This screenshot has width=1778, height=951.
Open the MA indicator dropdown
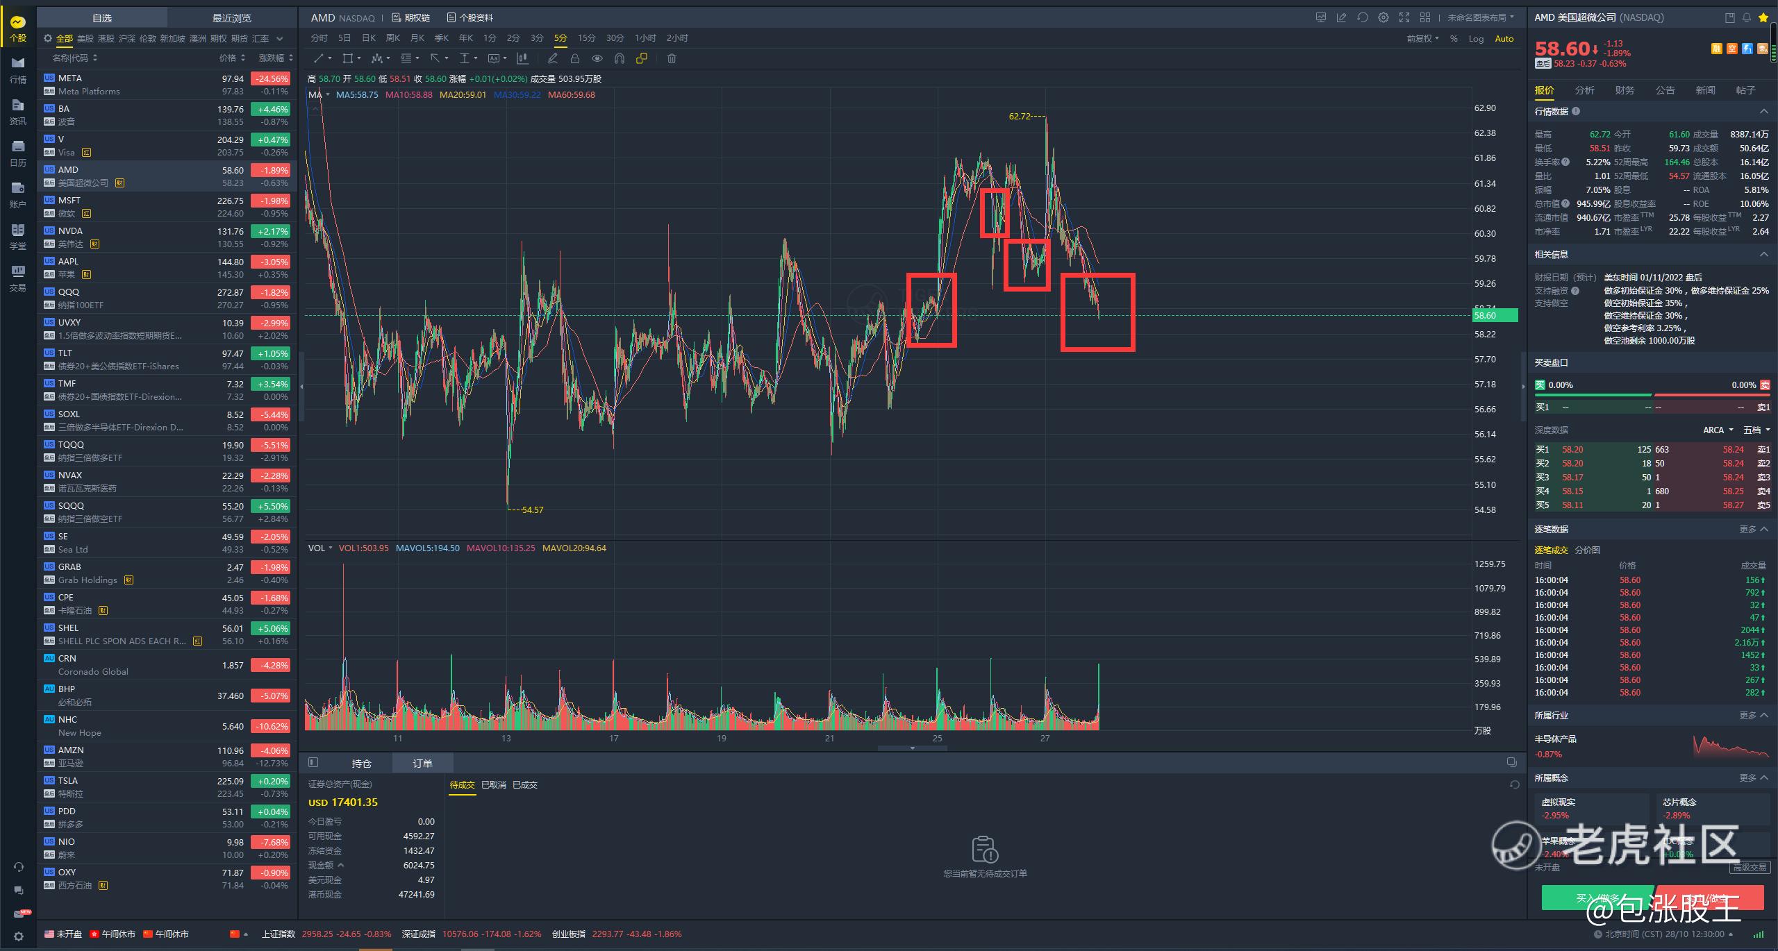click(x=319, y=94)
